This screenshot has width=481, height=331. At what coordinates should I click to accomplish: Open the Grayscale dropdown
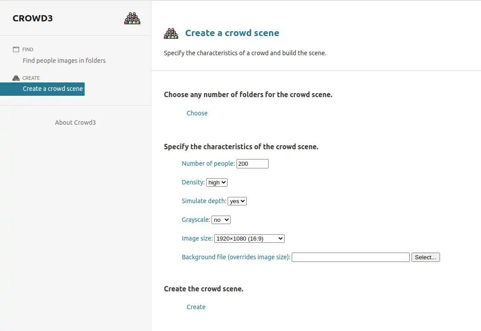(x=221, y=220)
